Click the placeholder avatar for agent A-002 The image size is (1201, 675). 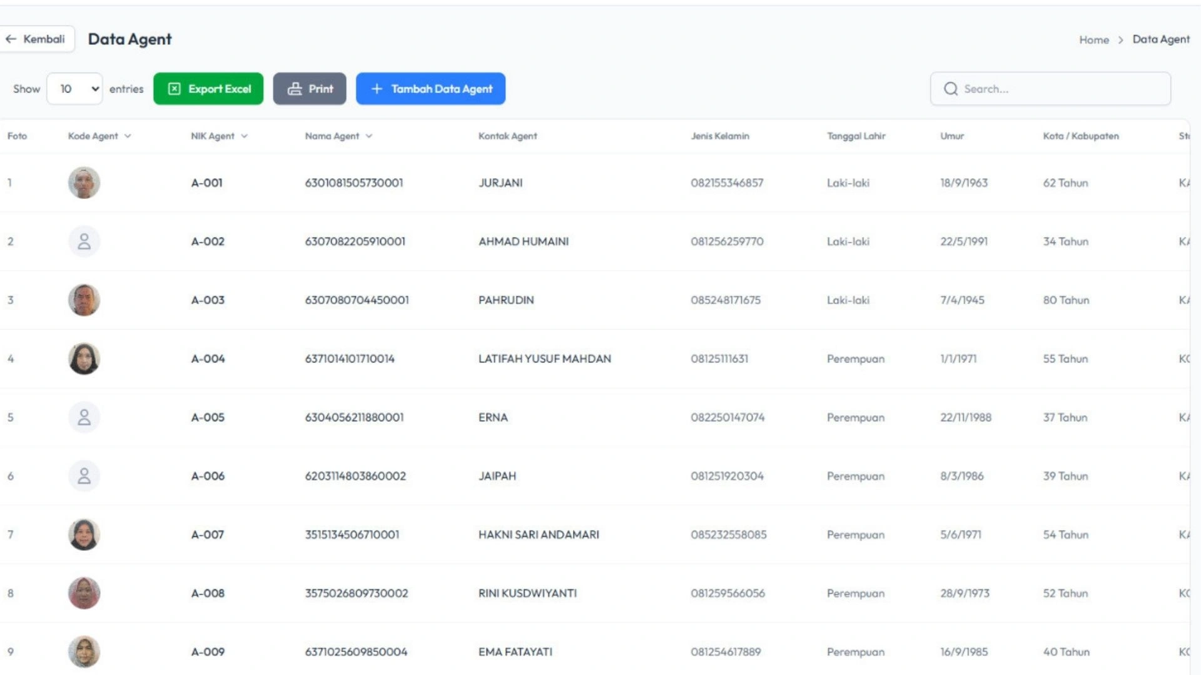coord(84,241)
